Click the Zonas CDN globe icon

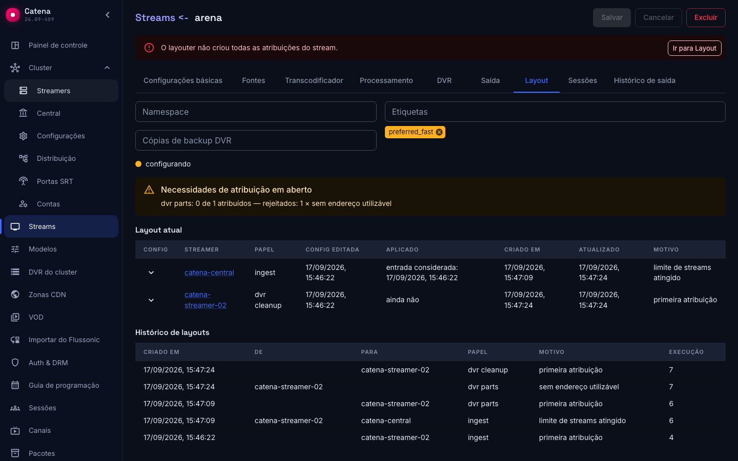(15, 295)
